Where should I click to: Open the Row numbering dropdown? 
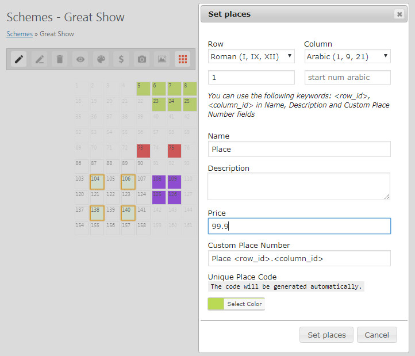pos(251,56)
